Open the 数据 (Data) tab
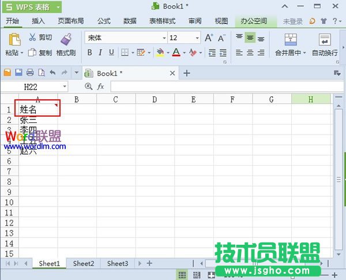346x280 pixels. [x=130, y=21]
